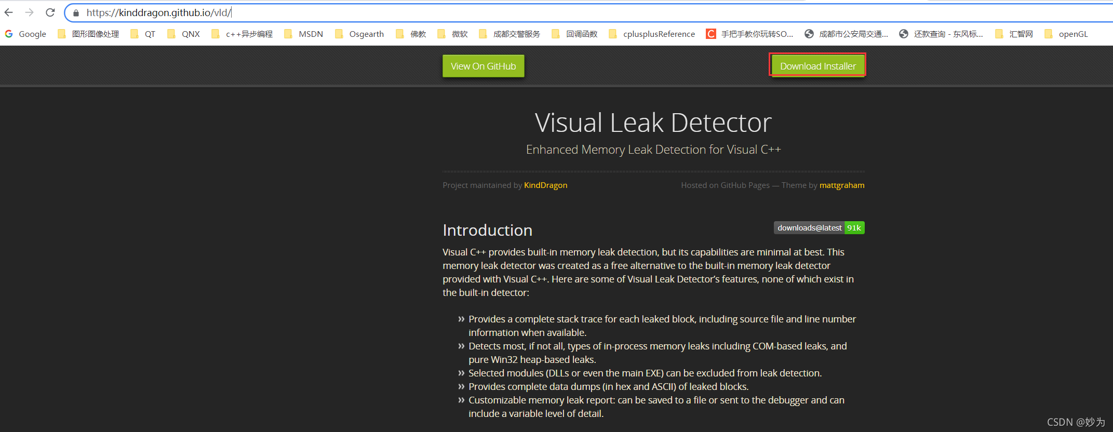
Task: Open the 微软 bookmark folder
Action: [452, 34]
